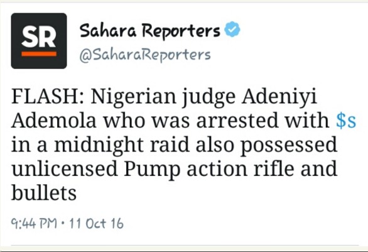The image size is (368, 252).
Task: Click the divider line below the tweet
Action: (185, 246)
